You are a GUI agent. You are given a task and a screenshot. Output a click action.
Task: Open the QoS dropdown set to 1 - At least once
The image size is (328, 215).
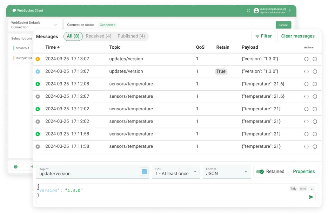[x=175, y=173]
